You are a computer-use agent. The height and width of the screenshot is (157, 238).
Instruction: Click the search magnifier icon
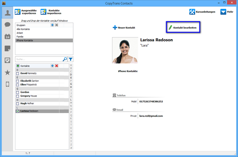pyautogui.click(x=65, y=59)
